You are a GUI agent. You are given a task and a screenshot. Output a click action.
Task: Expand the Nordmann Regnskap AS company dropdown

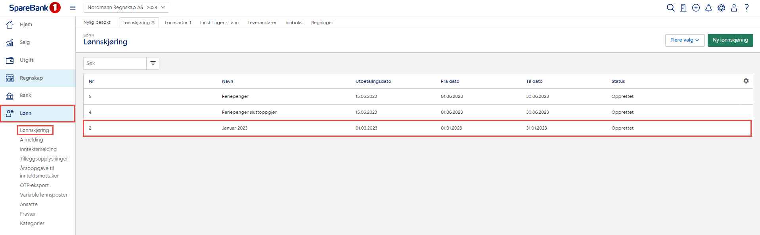pos(126,8)
